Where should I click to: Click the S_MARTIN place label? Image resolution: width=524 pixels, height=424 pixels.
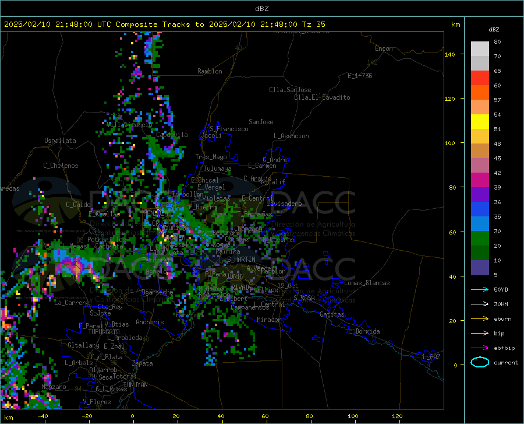click(241, 260)
